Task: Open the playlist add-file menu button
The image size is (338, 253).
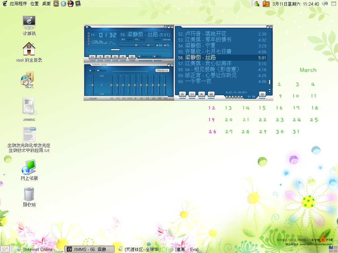Action: click(182, 94)
